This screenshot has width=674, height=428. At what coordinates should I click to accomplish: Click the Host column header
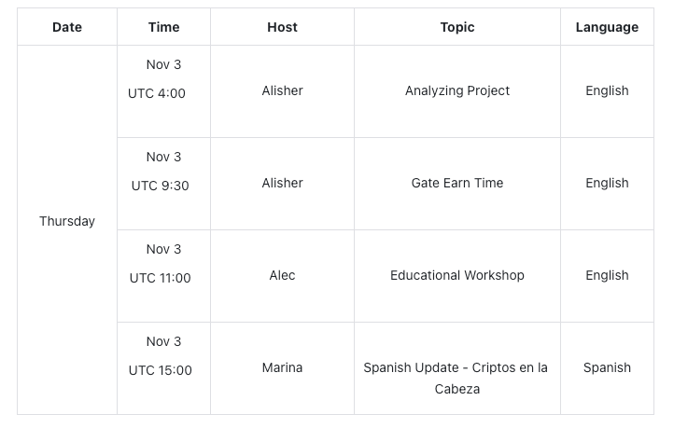[x=282, y=27]
